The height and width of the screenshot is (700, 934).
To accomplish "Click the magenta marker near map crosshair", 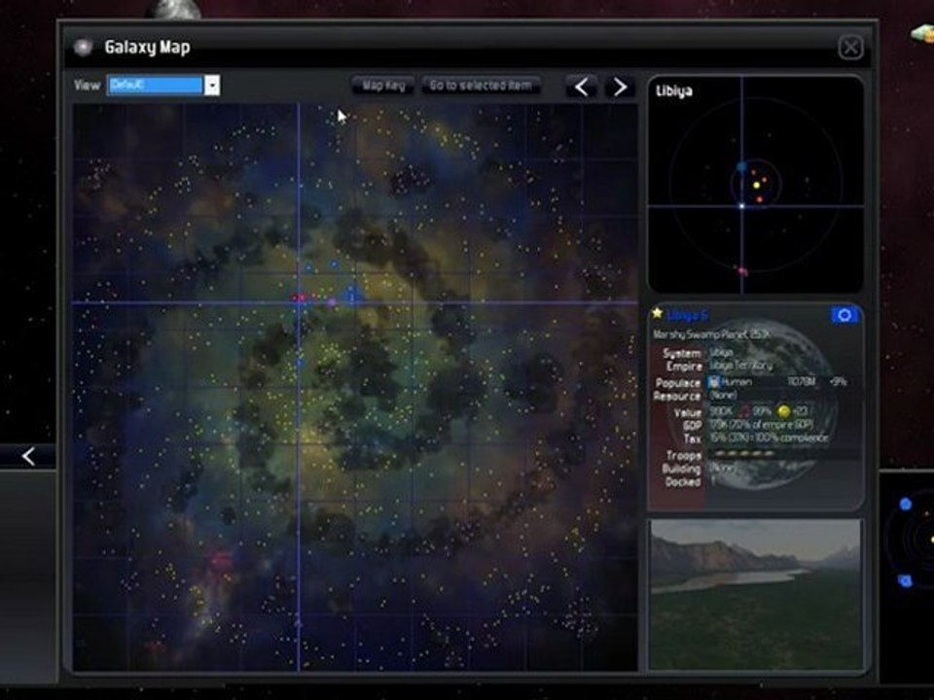I will point(332,303).
